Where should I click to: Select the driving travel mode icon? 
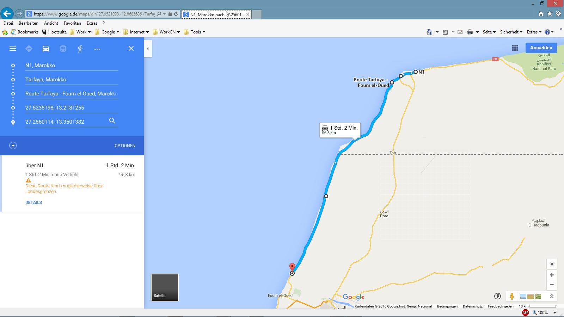[x=46, y=49]
